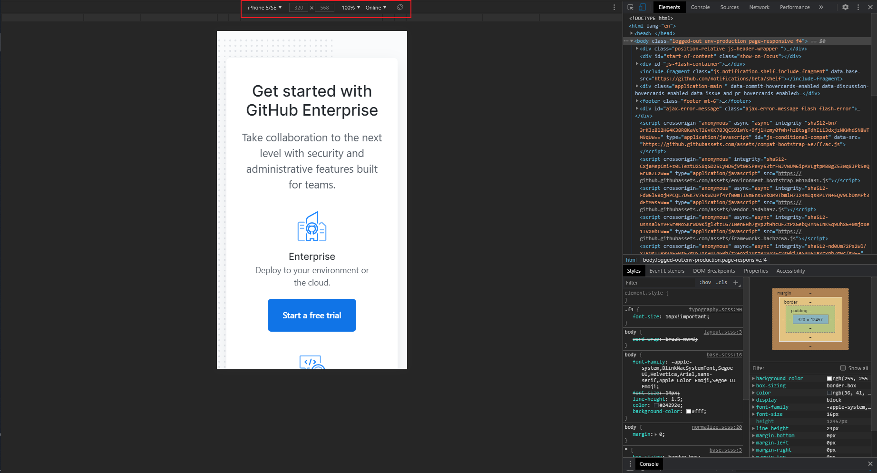Toggle the device toolbar icon

[x=642, y=7]
